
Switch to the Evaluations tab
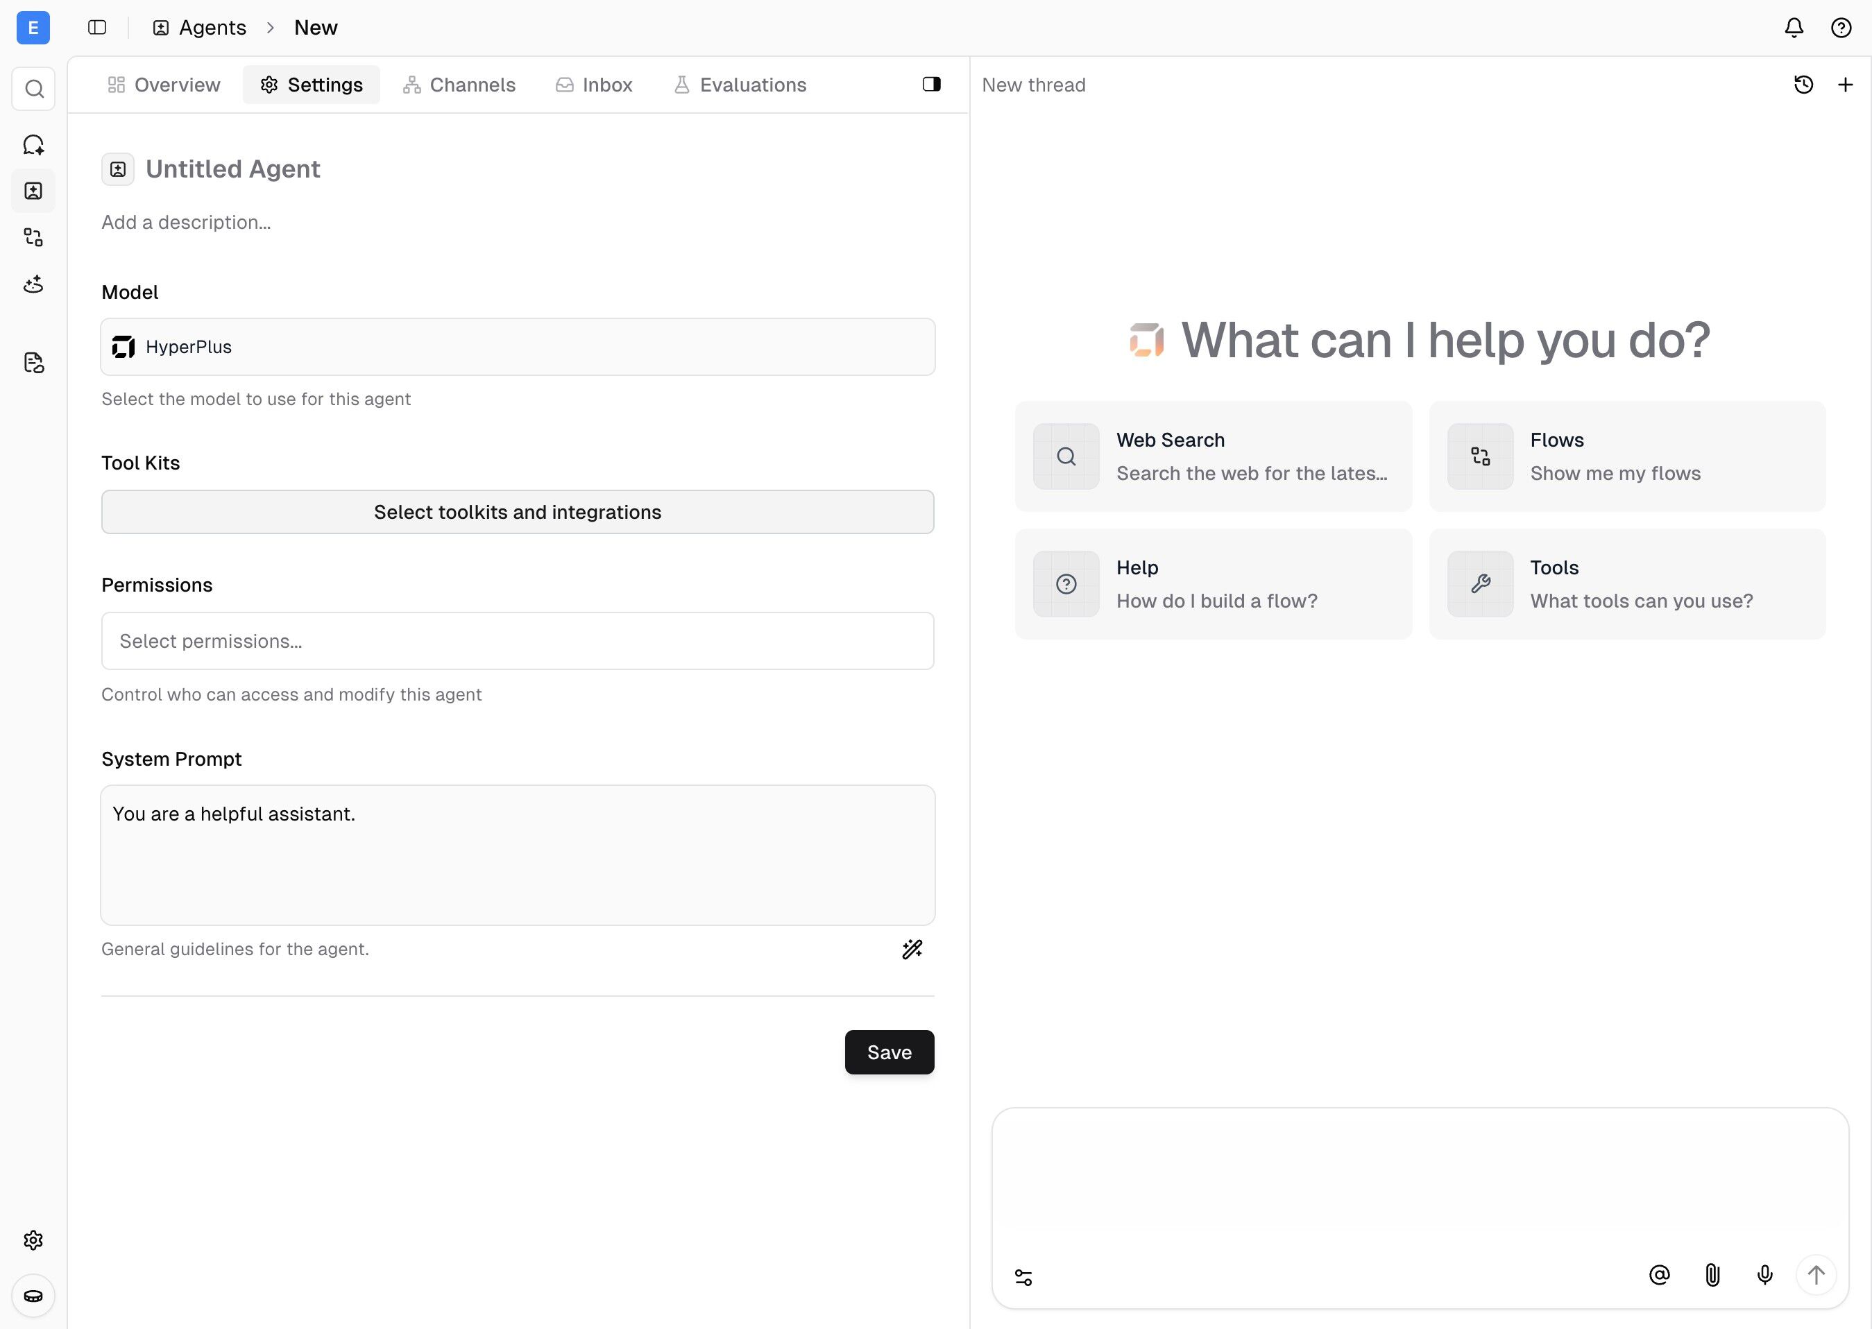[740, 85]
